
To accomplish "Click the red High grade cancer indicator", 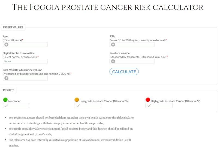I will click(148, 100).
